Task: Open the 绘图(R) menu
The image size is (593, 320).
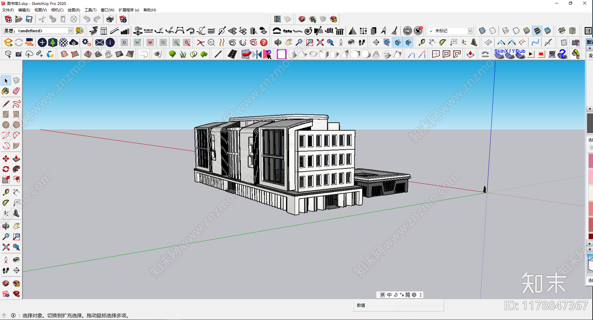Action: (x=74, y=10)
